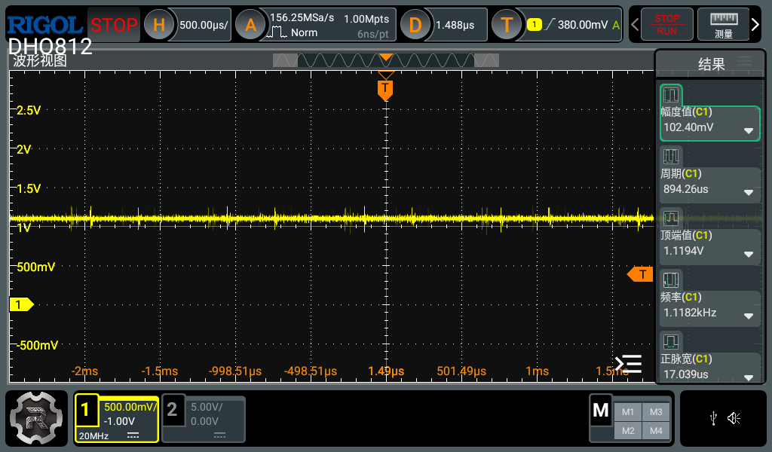Click the 2.5V vertical axis label
Viewport: 772px width, 452px height.
coord(29,110)
